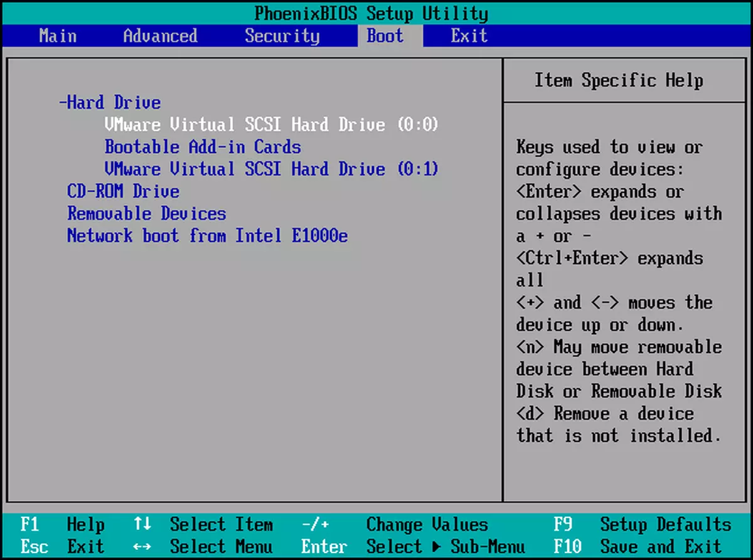Select the Removable Devices entry
The image size is (753, 560).
point(146,214)
